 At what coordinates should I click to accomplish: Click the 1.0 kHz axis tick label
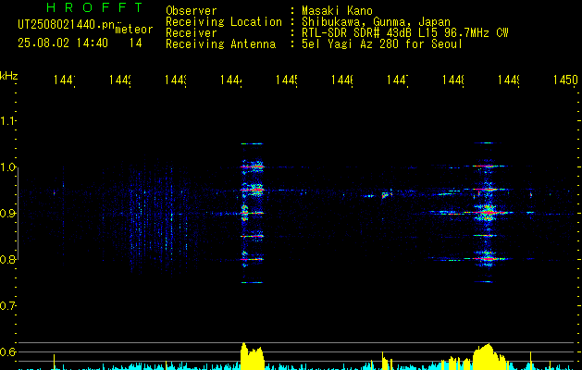coord(7,167)
